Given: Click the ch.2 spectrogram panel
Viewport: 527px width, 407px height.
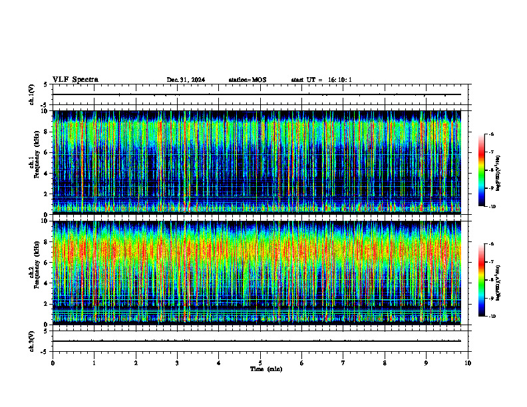Looking at the screenshot, I should coord(257,273).
